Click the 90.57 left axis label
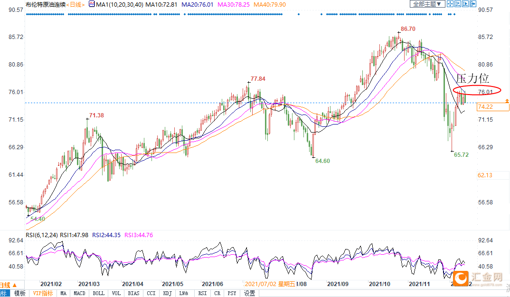Screen dimensions: 510x297 (x=16, y=10)
